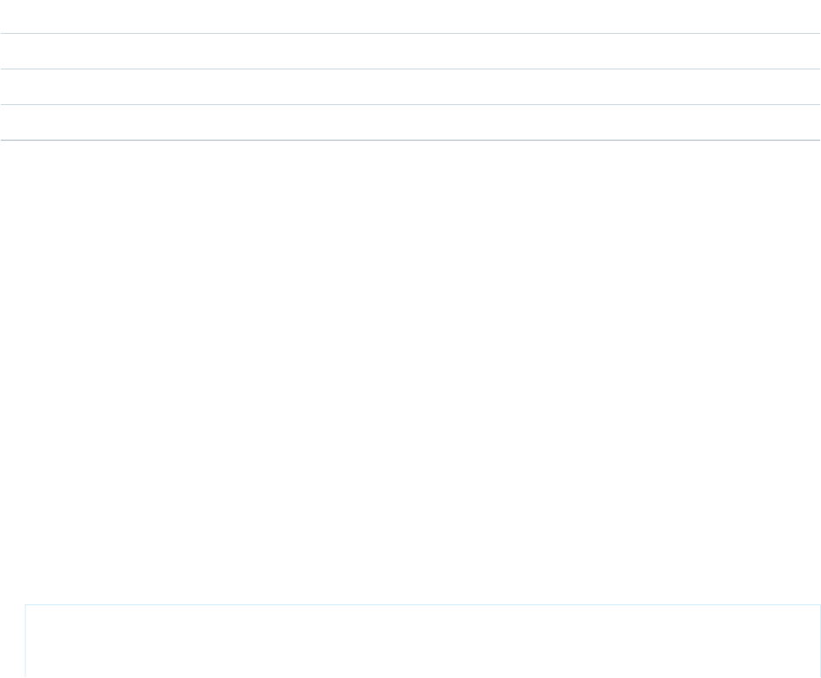Click the first horizontal divider line
Viewport: 821px width, 678px height.
[x=410, y=34]
